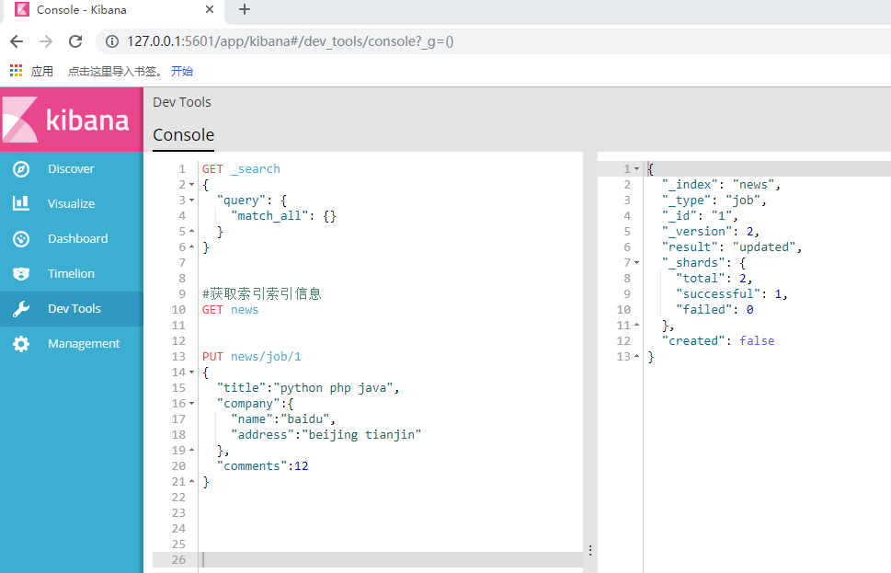The image size is (891, 573).
Task: Collapse the _shards object in the response
Action: (636, 262)
